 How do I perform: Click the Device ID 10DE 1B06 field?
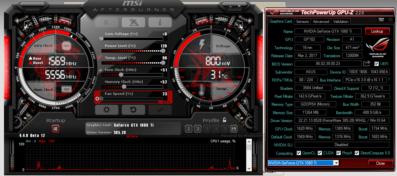coord(368,72)
